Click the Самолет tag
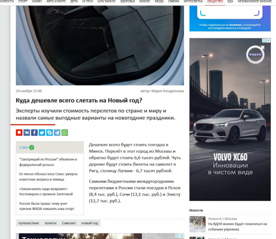The width and height of the screenshot is (276, 239). coord(69,223)
